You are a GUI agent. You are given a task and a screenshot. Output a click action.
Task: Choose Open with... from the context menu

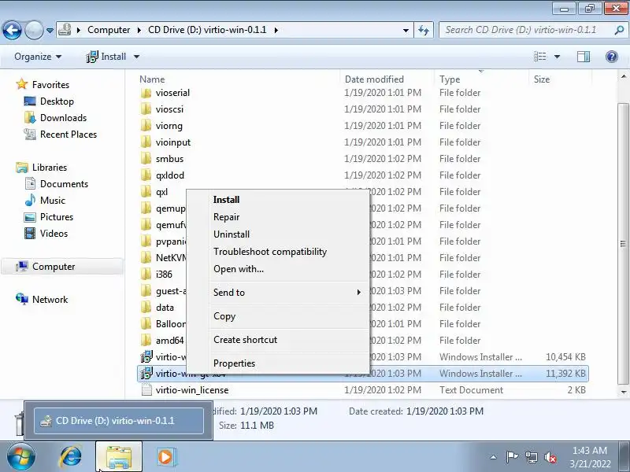tap(278, 269)
